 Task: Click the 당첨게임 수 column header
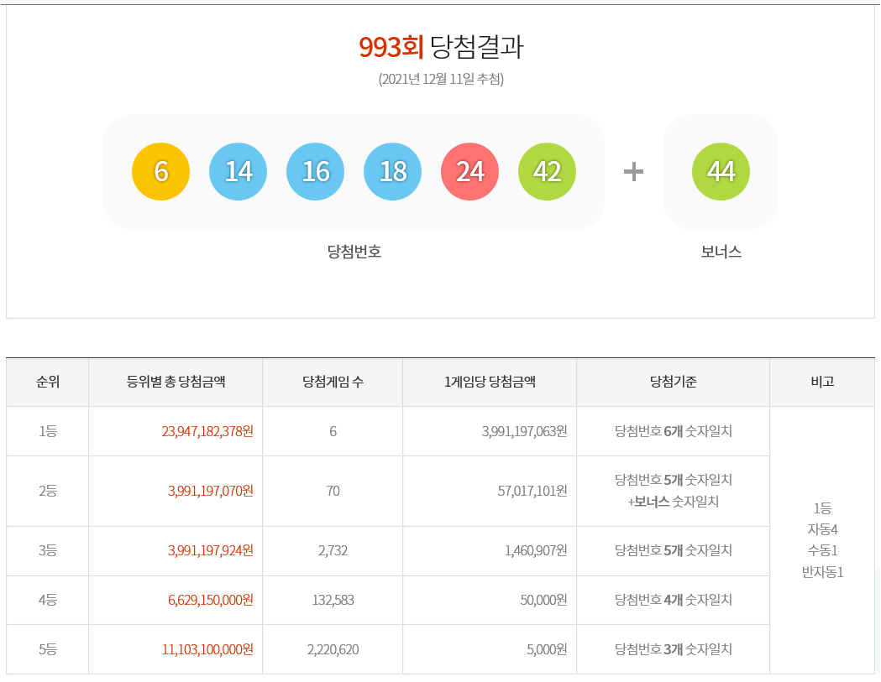click(x=333, y=382)
